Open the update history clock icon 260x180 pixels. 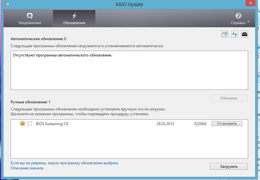225,34
